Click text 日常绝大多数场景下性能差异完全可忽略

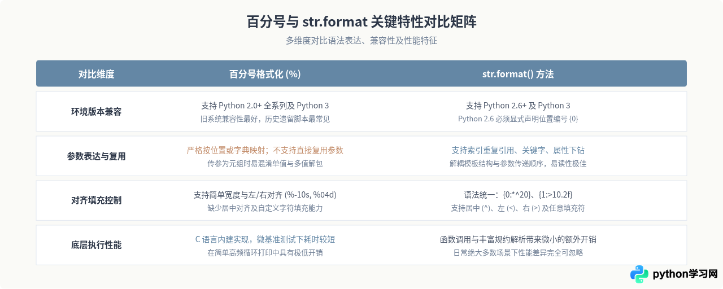point(518,253)
